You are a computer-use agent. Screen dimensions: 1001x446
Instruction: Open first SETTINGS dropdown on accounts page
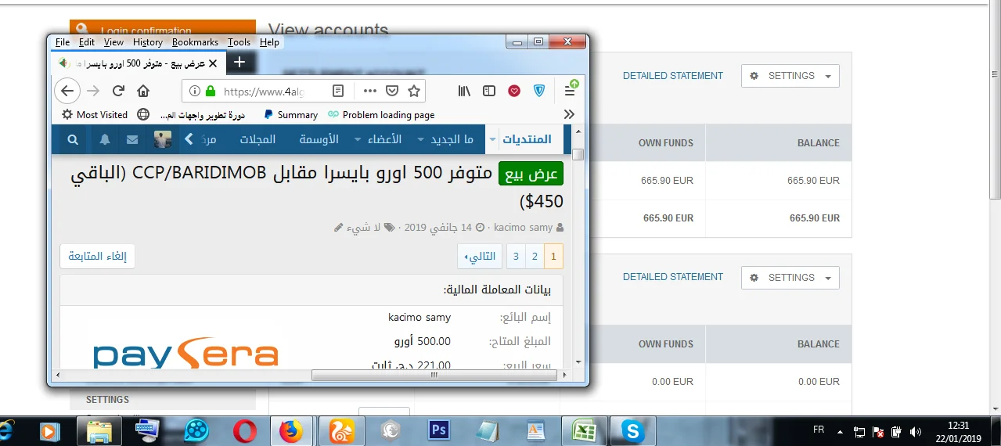pos(790,76)
